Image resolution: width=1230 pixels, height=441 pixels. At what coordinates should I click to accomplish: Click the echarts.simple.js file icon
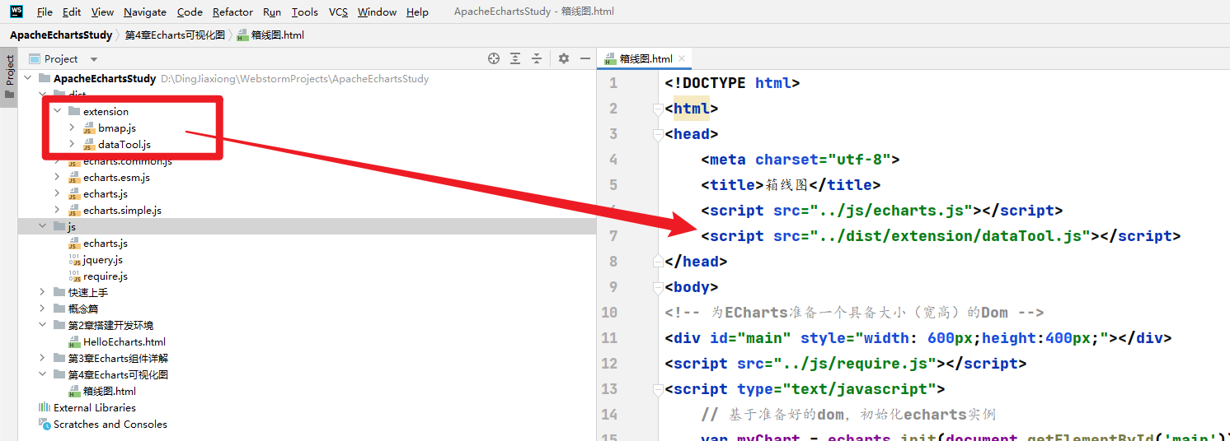click(74, 211)
